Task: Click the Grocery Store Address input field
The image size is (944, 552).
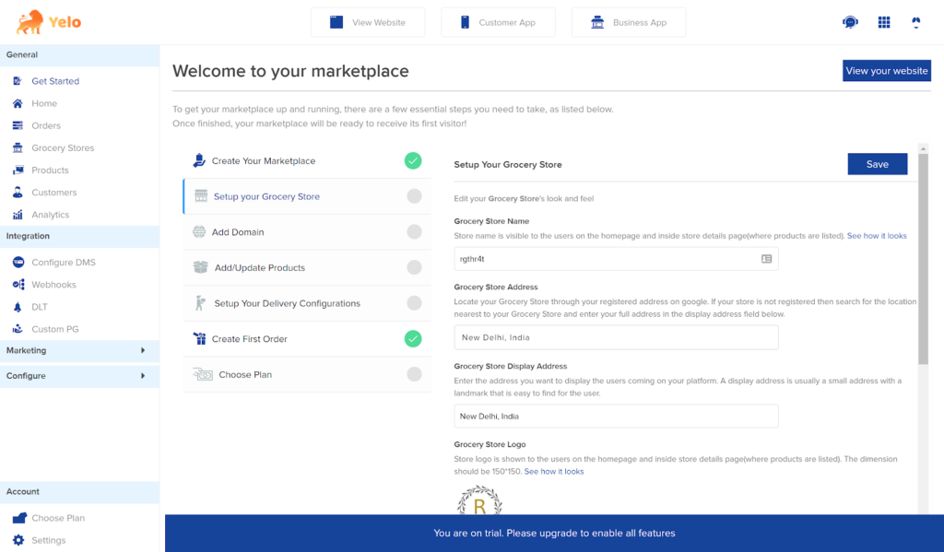Action: tap(616, 337)
